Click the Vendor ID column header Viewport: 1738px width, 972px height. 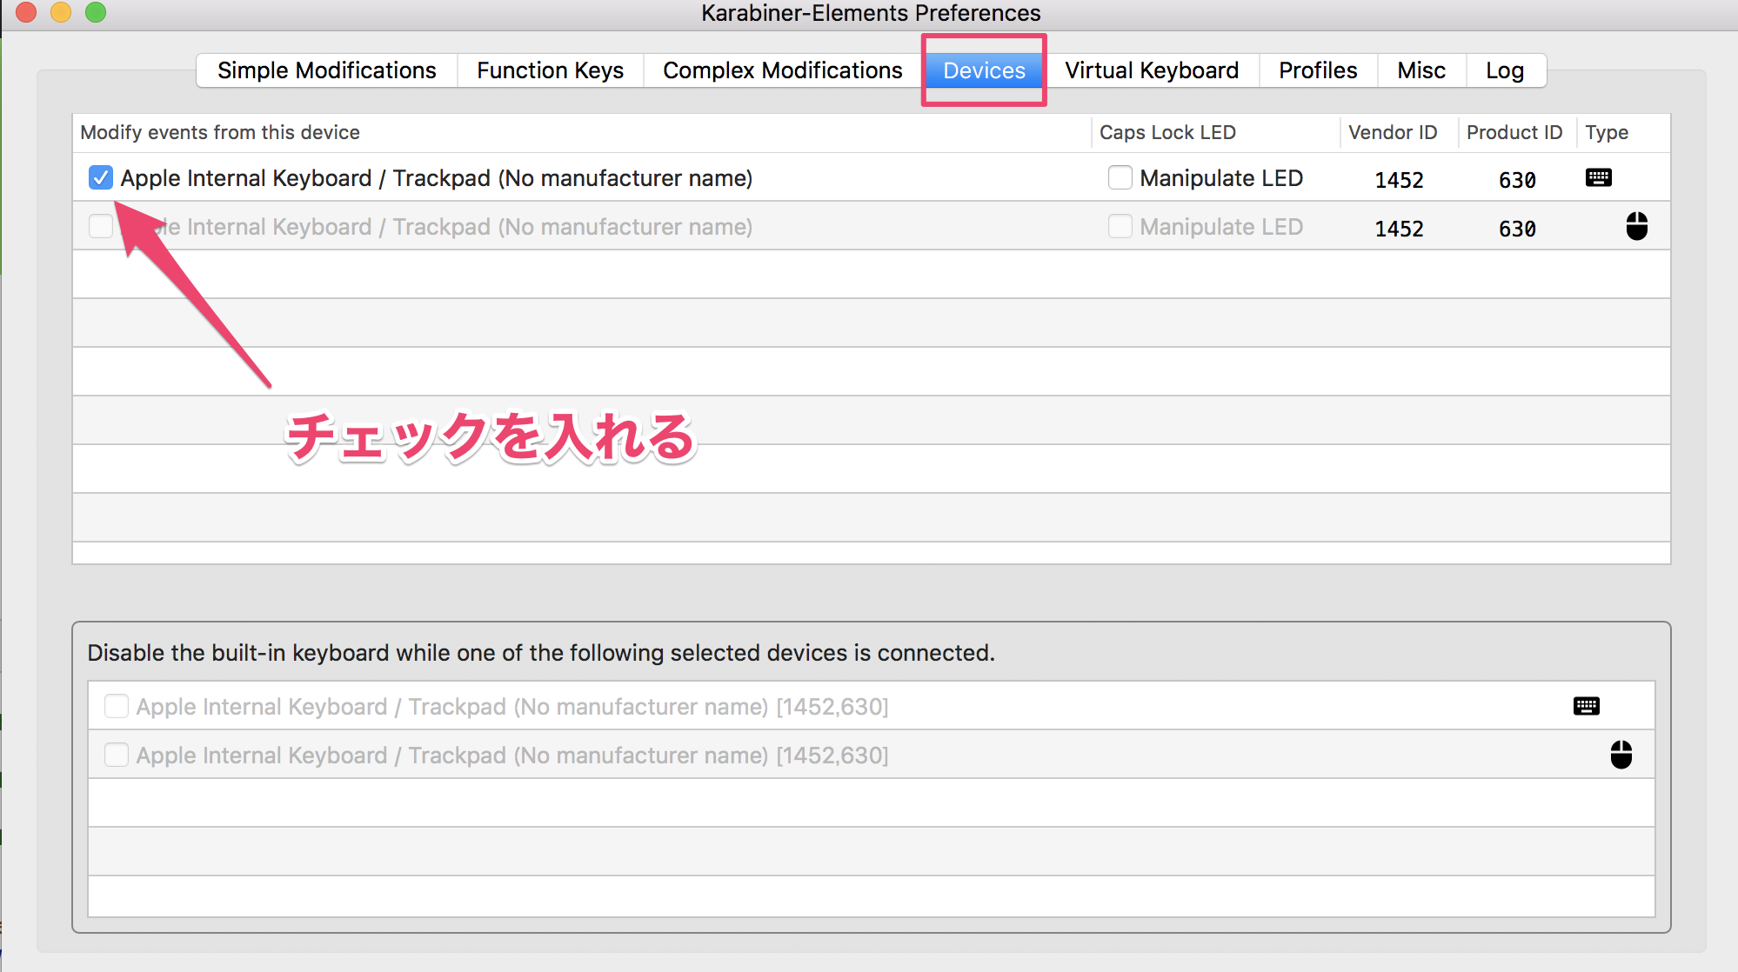click(x=1392, y=132)
